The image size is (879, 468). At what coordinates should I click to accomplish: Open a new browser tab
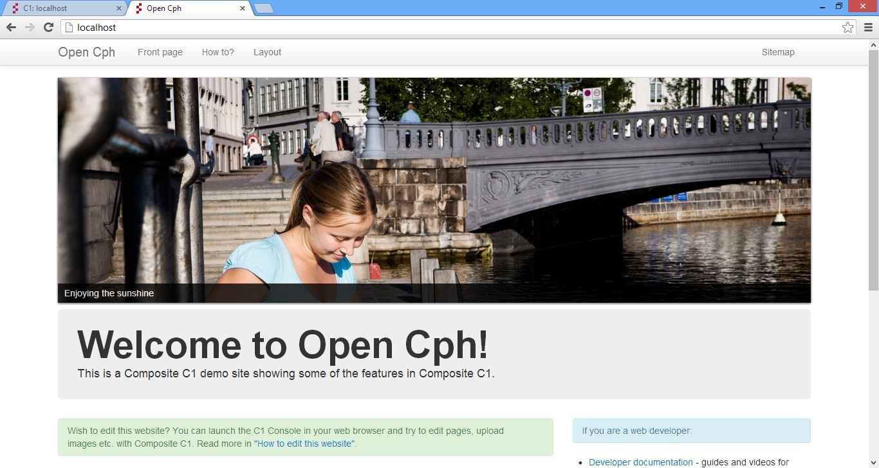[x=264, y=8]
